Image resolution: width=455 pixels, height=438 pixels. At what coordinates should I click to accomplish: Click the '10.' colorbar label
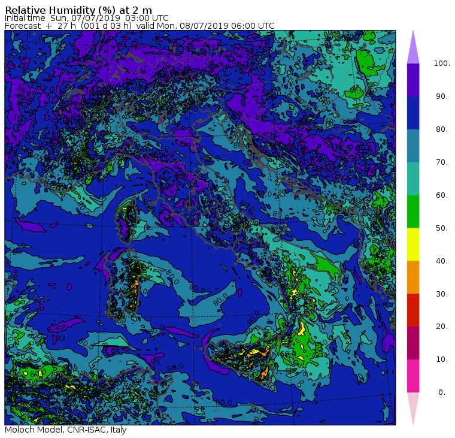[x=442, y=360]
